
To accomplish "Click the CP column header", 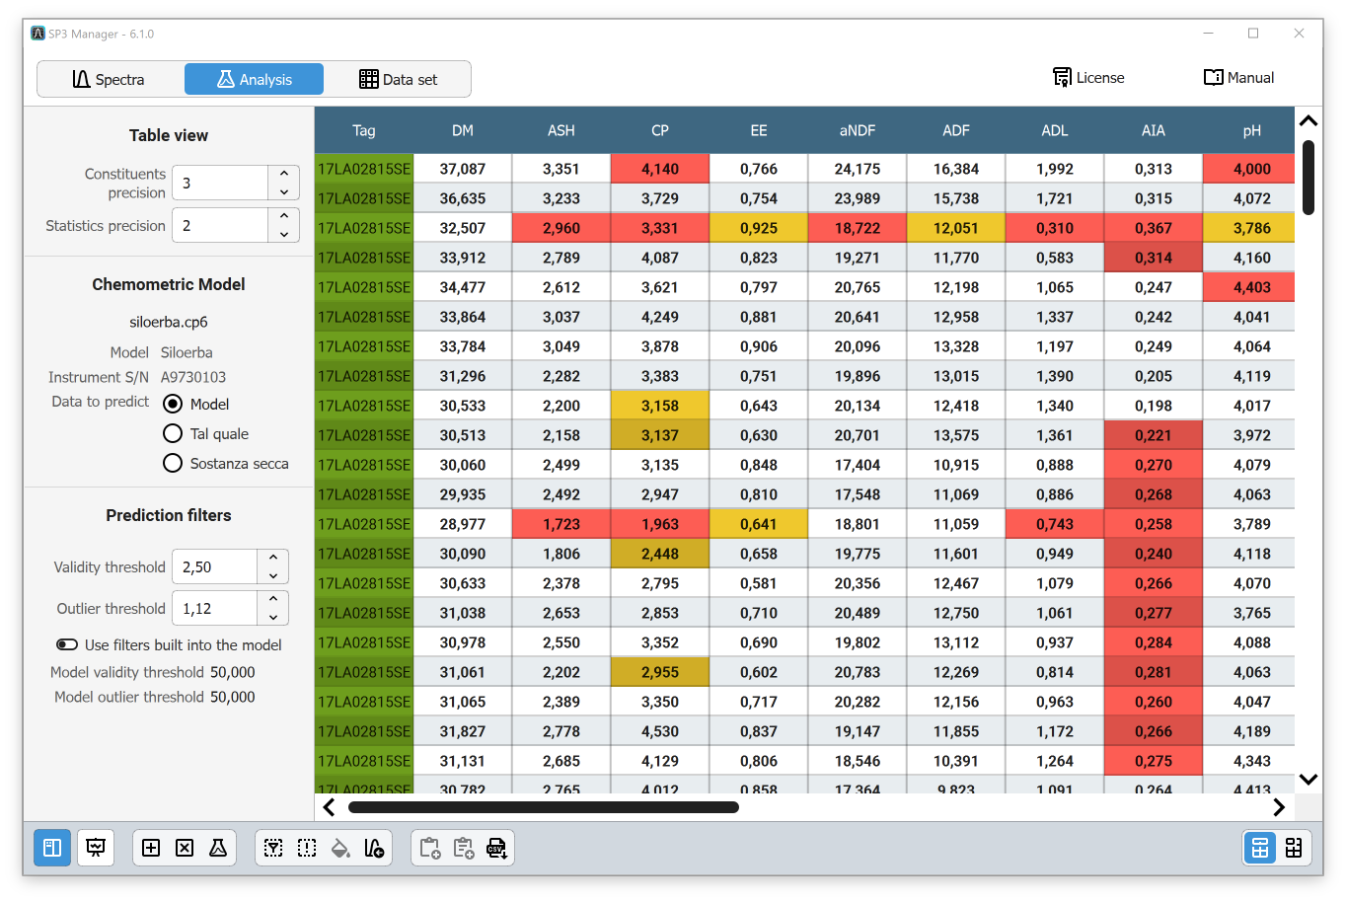I will 660,130.
